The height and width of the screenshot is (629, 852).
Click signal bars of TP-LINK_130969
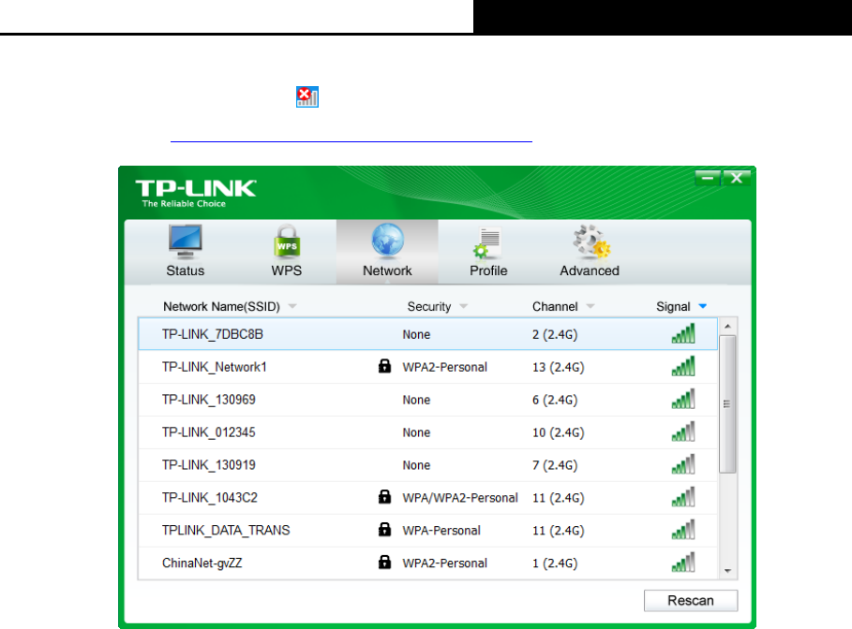pos(683,399)
